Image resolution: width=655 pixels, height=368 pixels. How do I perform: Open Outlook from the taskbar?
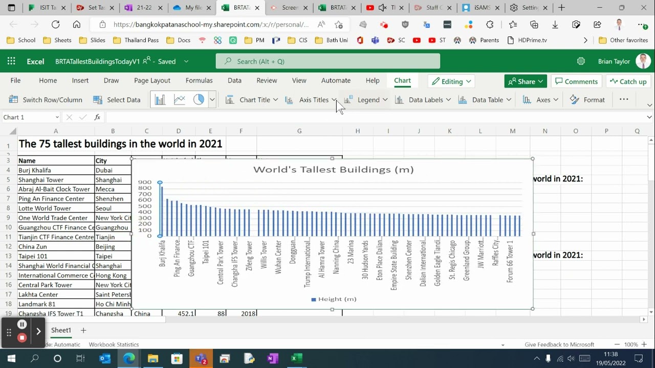pyautogui.click(x=105, y=359)
